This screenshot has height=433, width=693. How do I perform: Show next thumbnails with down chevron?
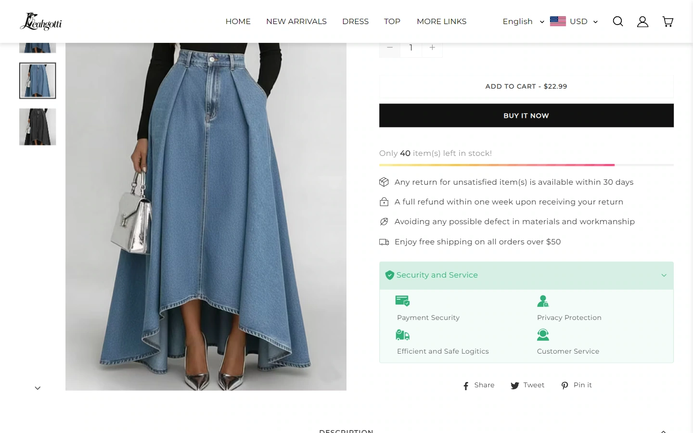coord(38,388)
